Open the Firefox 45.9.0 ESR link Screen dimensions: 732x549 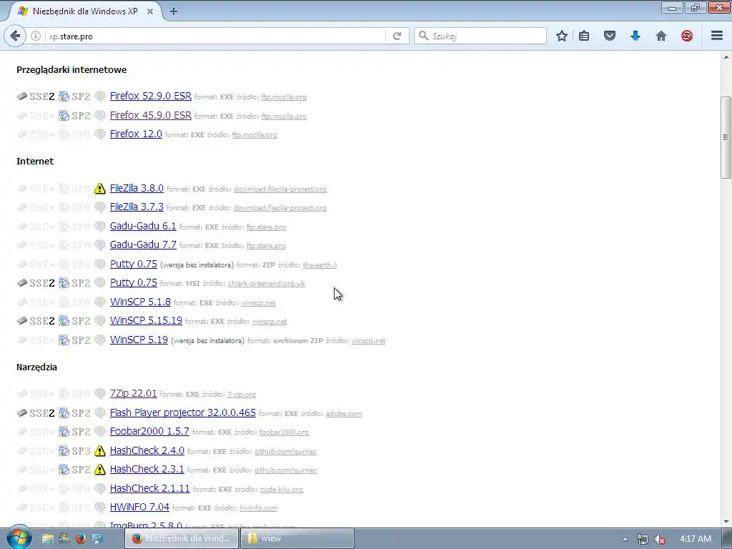(150, 115)
